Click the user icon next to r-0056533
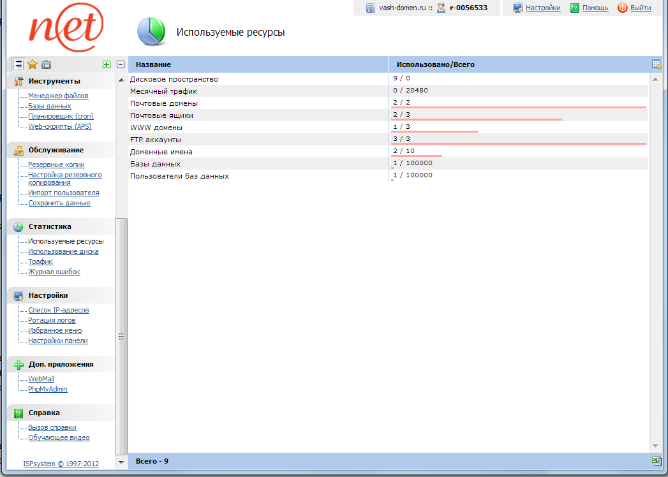The height and width of the screenshot is (477, 668). click(442, 8)
